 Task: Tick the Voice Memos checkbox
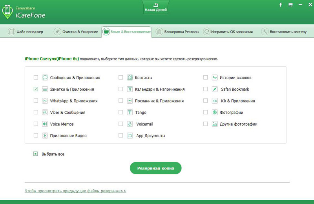pos(36,124)
